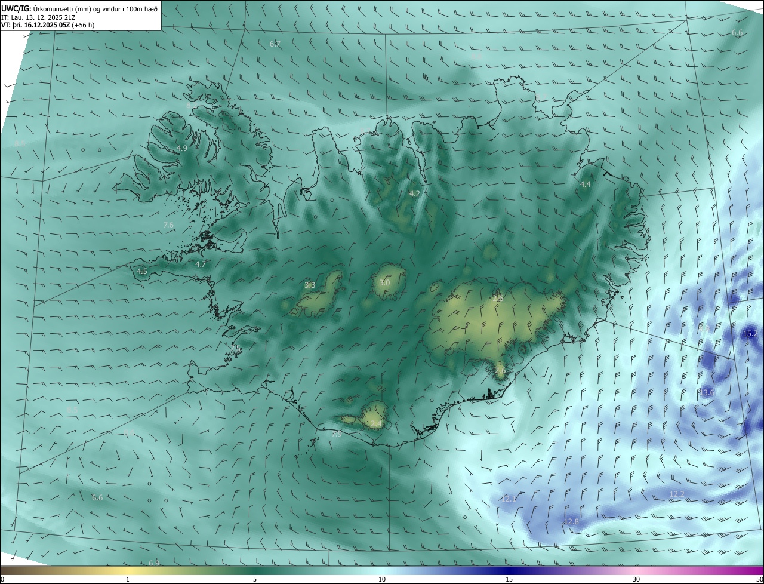
Task: Click the 'IT: Lau. 13. 12. 2025 21Z' line
Action: pyautogui.click(x=38, y=17)
